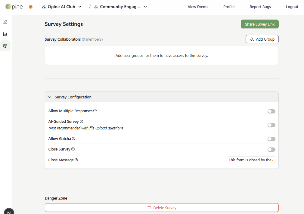Viewport: 304px width, 214px height.
Task: Click the Survey Settings title
Action: tap(64, 24)
